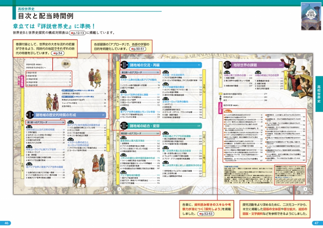
Task: Click the round 目次 emblem
Action: pyautogui.click(x=66, y=64)
